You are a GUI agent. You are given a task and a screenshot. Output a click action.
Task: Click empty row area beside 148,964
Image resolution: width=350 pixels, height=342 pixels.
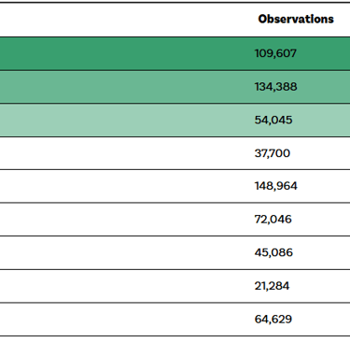point(124,186)
